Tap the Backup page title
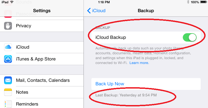 pyautogui.click(x=146, y=11)
